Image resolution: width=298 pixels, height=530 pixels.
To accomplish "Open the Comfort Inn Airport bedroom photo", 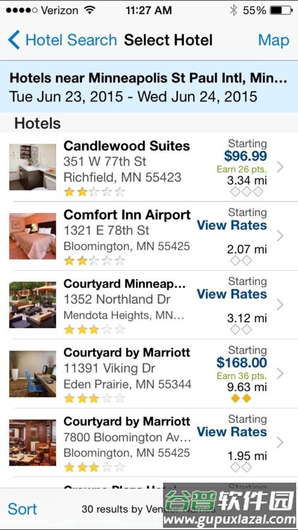I will coord(32,236).
